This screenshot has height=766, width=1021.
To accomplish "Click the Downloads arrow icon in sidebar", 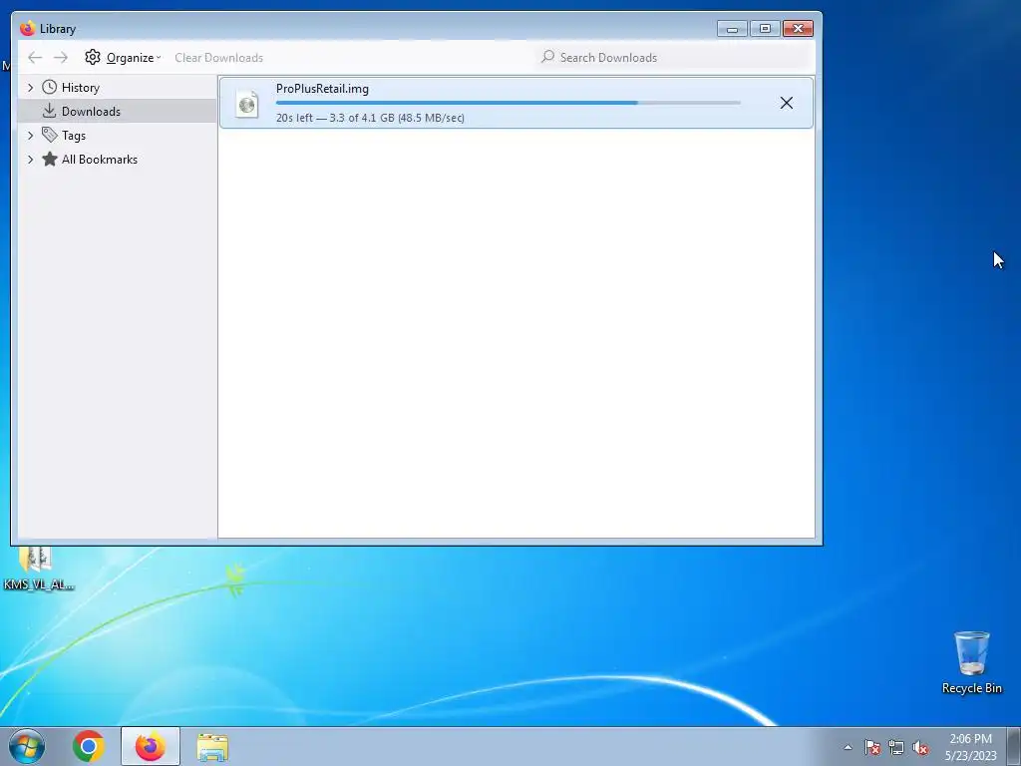I will tap(50, 111).
